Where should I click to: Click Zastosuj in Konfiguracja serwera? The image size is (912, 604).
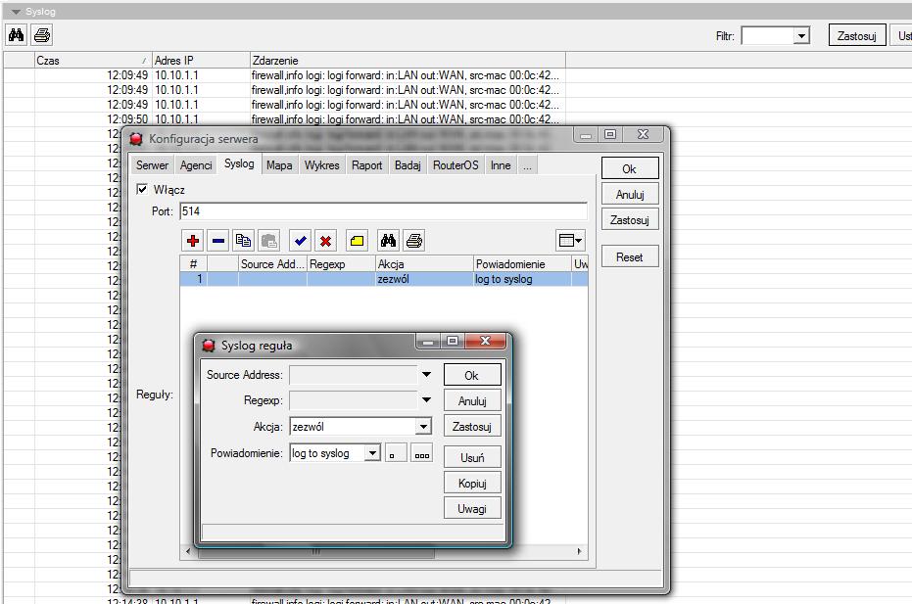click(630, 219)
